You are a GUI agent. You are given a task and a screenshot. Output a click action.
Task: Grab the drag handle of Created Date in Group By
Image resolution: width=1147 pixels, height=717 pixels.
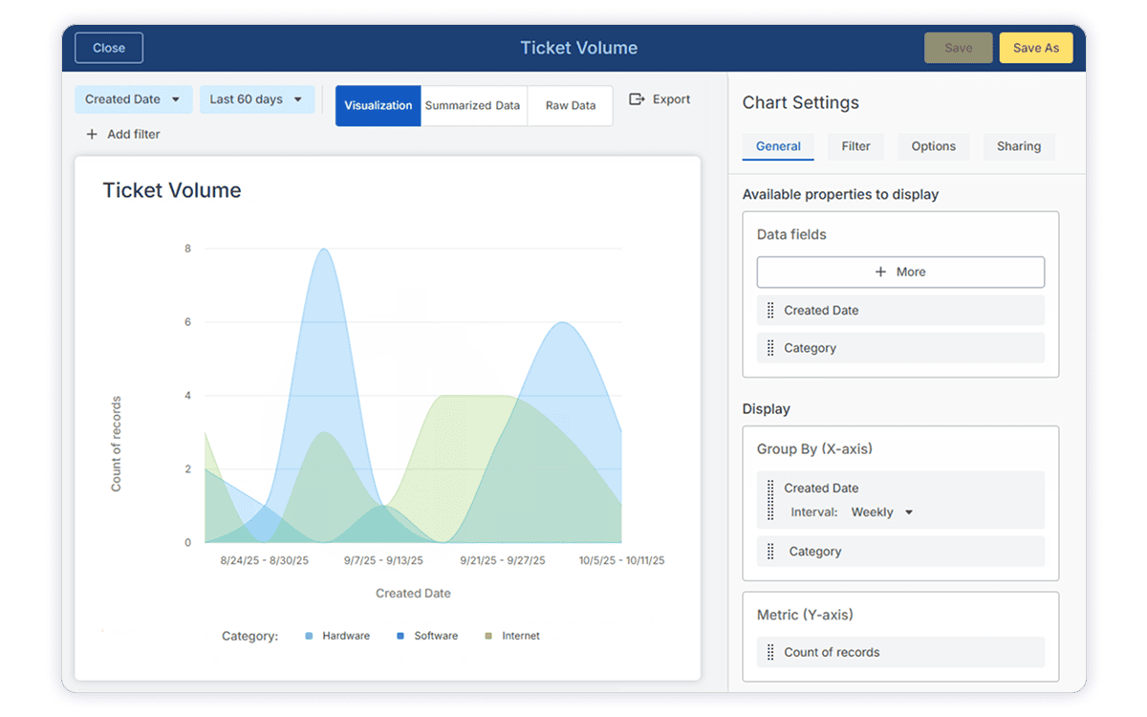coord(770,500)
